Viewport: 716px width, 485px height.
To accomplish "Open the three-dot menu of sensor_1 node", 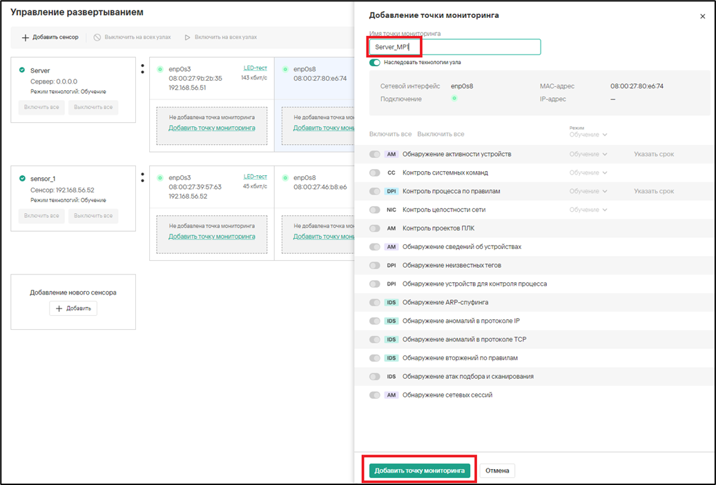I will point(142,177).
